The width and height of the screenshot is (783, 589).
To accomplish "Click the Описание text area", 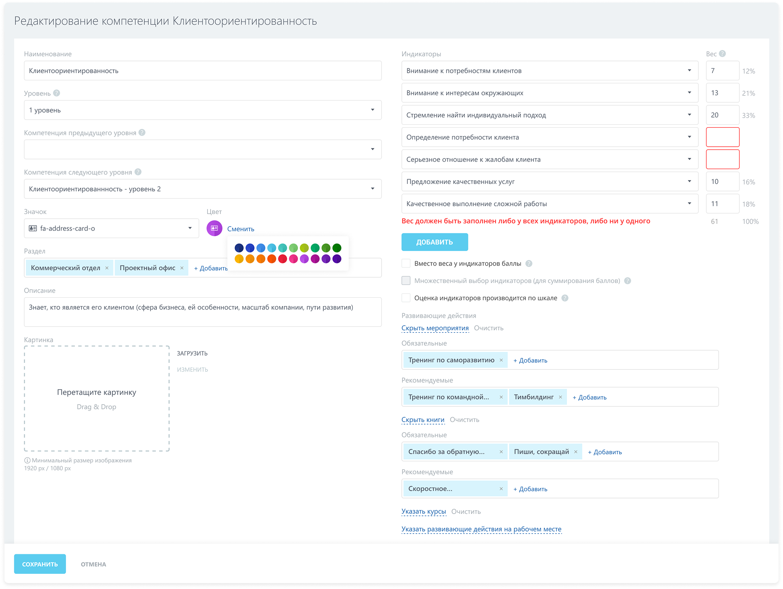I will click(x=203, y=312).
